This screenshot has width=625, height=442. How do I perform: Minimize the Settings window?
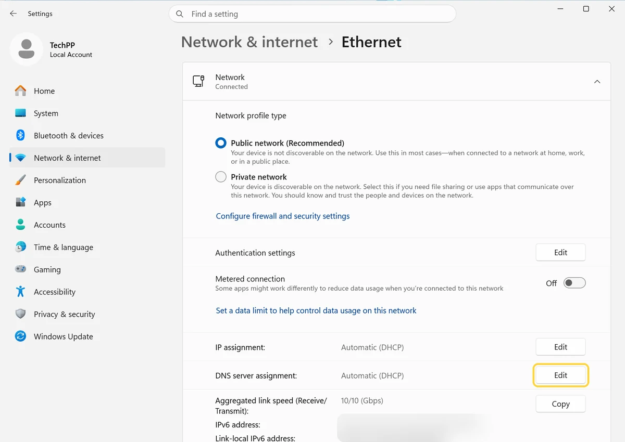(x=560, y=9)
